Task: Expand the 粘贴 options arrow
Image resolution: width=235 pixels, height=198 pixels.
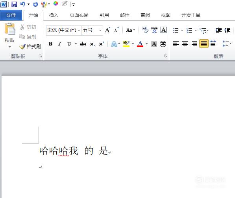Action: [9, 47]
